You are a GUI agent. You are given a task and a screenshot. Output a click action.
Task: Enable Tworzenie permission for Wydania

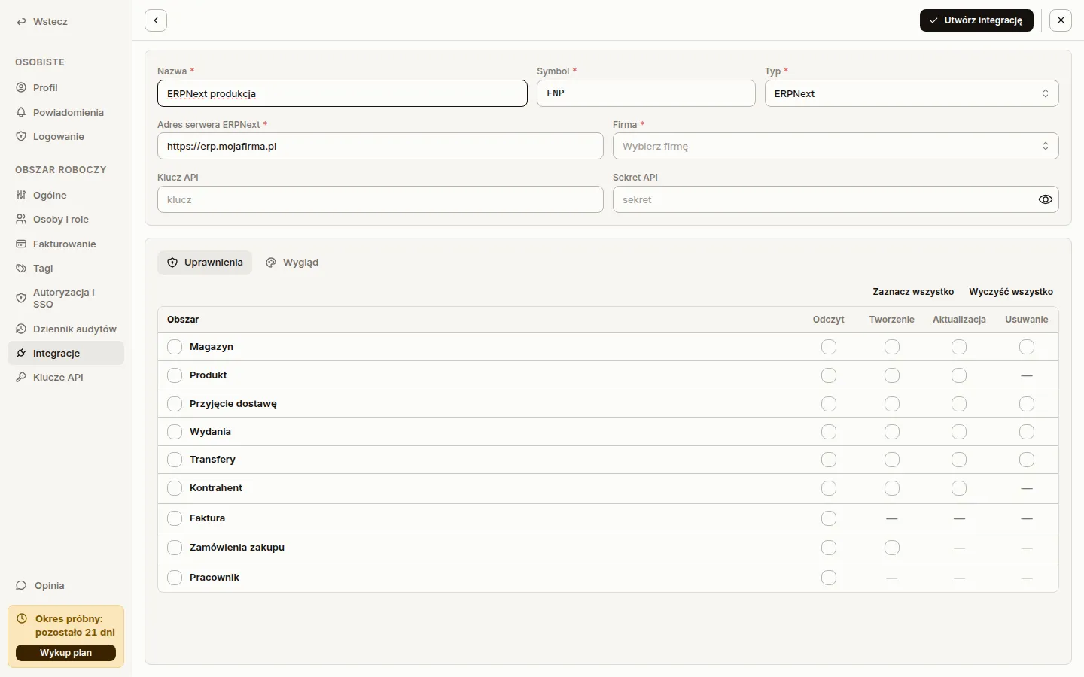click(892, 432)
